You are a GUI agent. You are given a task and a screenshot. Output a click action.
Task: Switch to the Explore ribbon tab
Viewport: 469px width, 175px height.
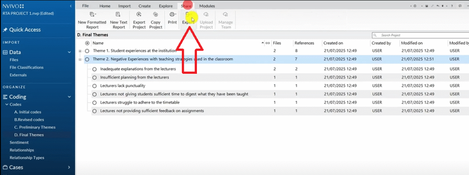[x=166, y=6]
